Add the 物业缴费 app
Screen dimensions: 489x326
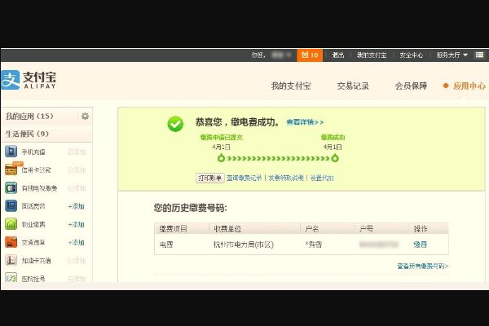(77, 224)
